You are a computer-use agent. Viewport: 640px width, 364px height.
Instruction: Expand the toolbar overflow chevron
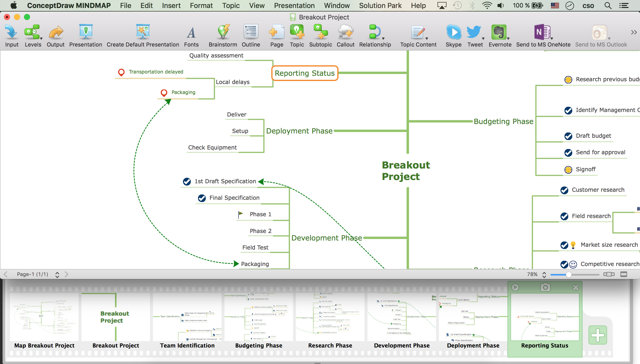pyautogui.click(x=633, y=32)
